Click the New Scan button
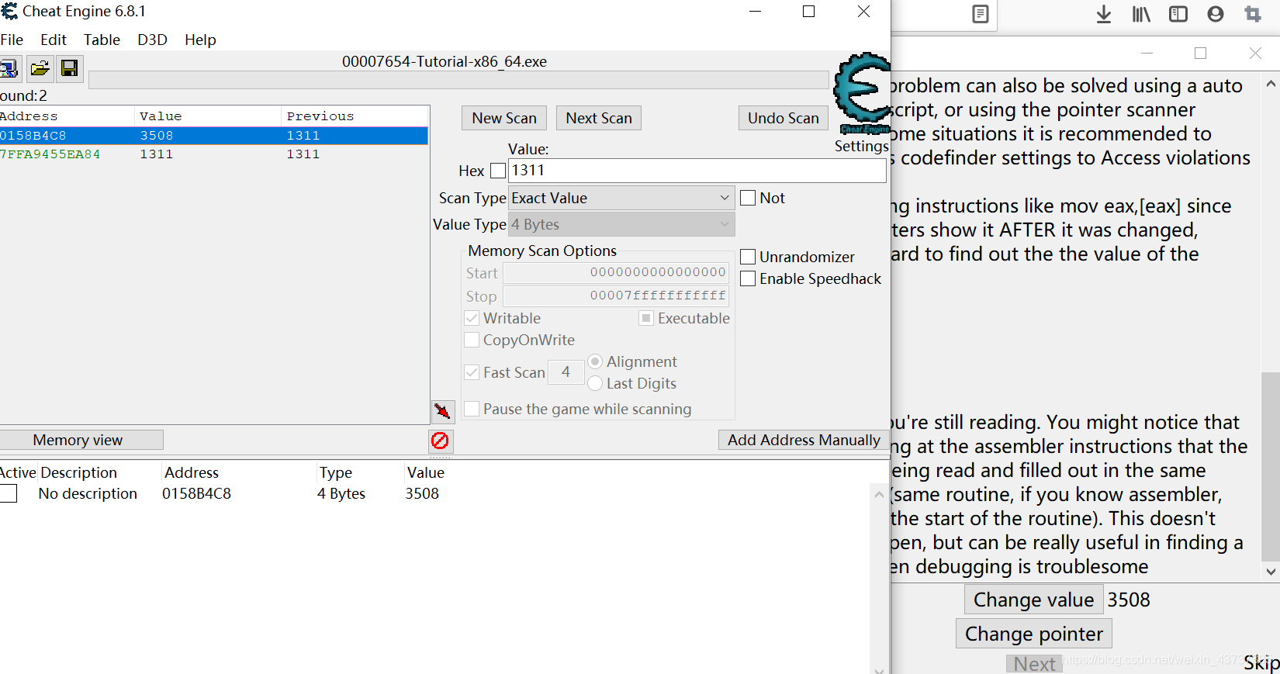Image resolution: width=1280 pixels, height=674 pixels. point(504,118)
